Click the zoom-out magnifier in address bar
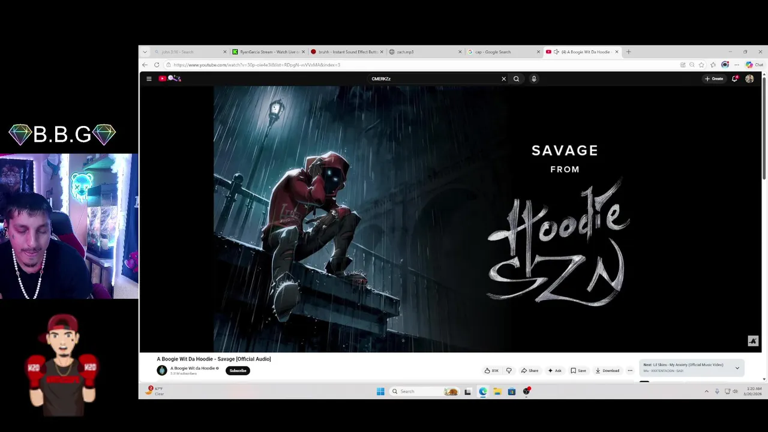The height and width of the screenshot is (432, 768). point(692,65)
